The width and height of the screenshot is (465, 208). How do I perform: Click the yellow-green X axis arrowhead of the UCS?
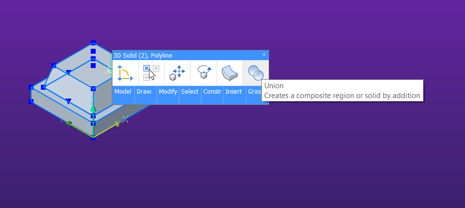(118, 124)
